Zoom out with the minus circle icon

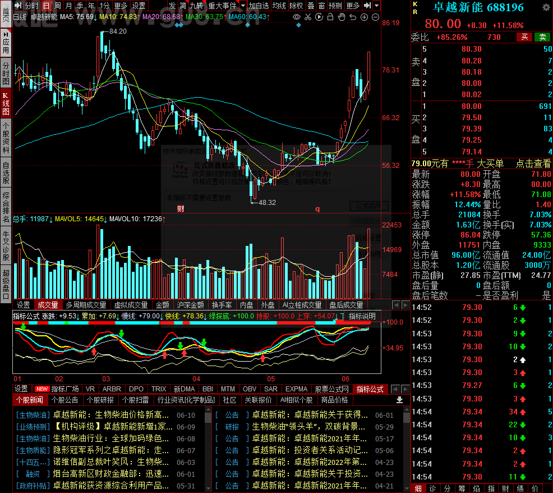tap(376, 17)
